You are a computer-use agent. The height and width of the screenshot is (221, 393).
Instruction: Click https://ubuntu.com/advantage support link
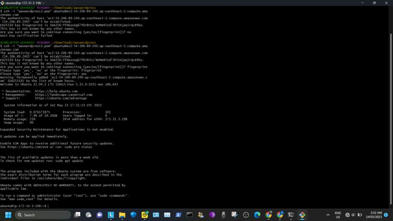tap(61, 98)
